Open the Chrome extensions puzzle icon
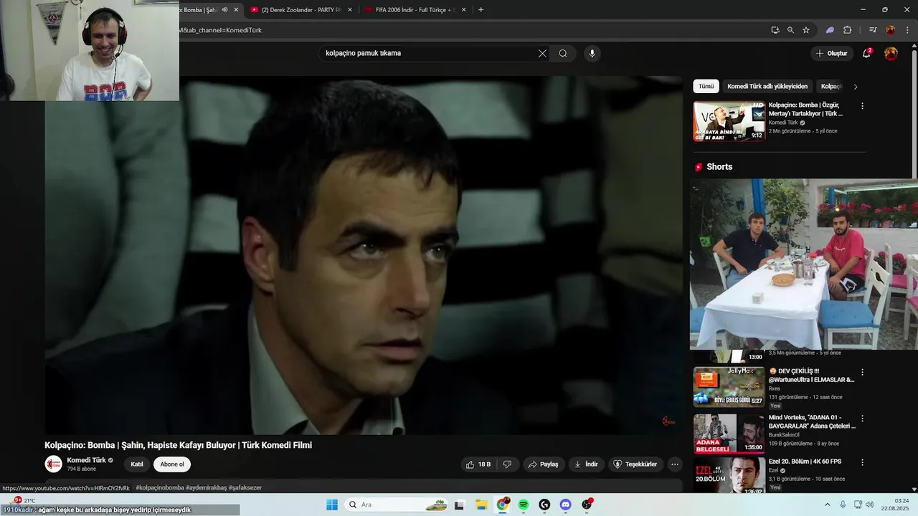This screenshot has width=918, height=516. tap(847, 30)
